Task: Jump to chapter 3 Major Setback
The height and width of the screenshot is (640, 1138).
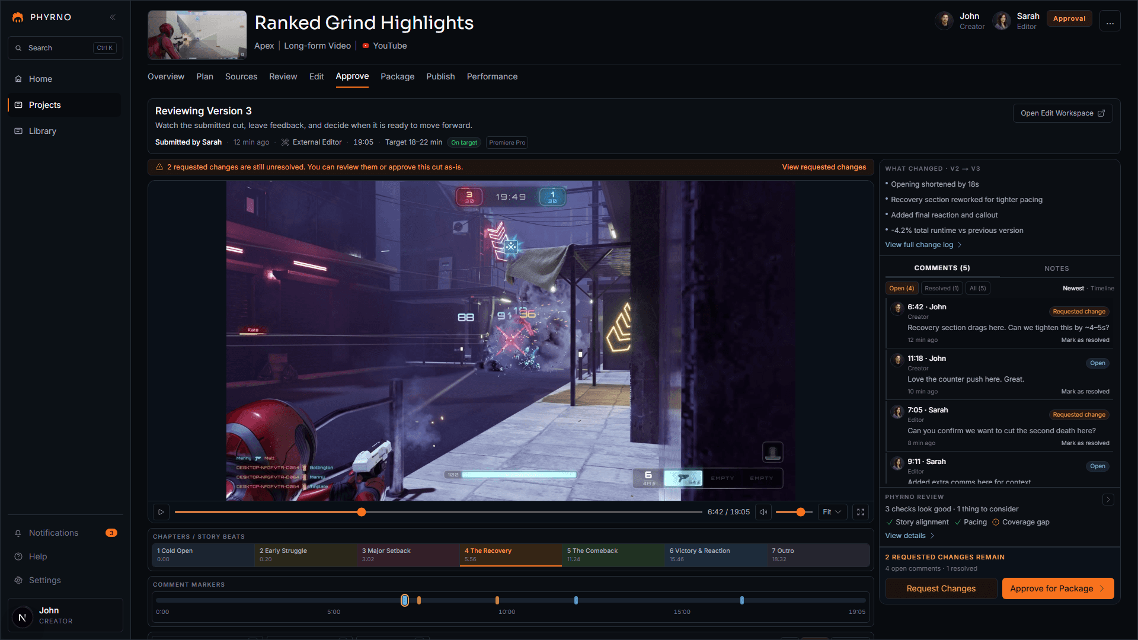Action: [408, 555]
